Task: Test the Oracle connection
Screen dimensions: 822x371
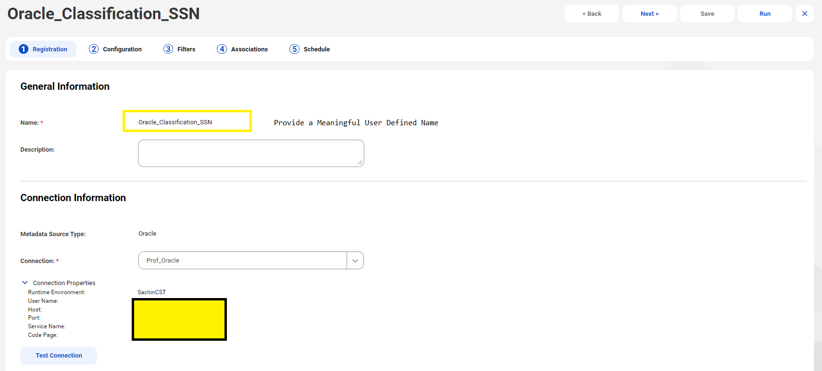Action: point(59,355)
